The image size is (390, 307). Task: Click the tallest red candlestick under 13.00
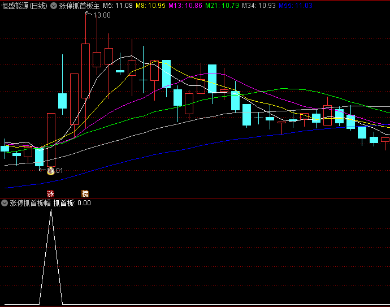85,71
